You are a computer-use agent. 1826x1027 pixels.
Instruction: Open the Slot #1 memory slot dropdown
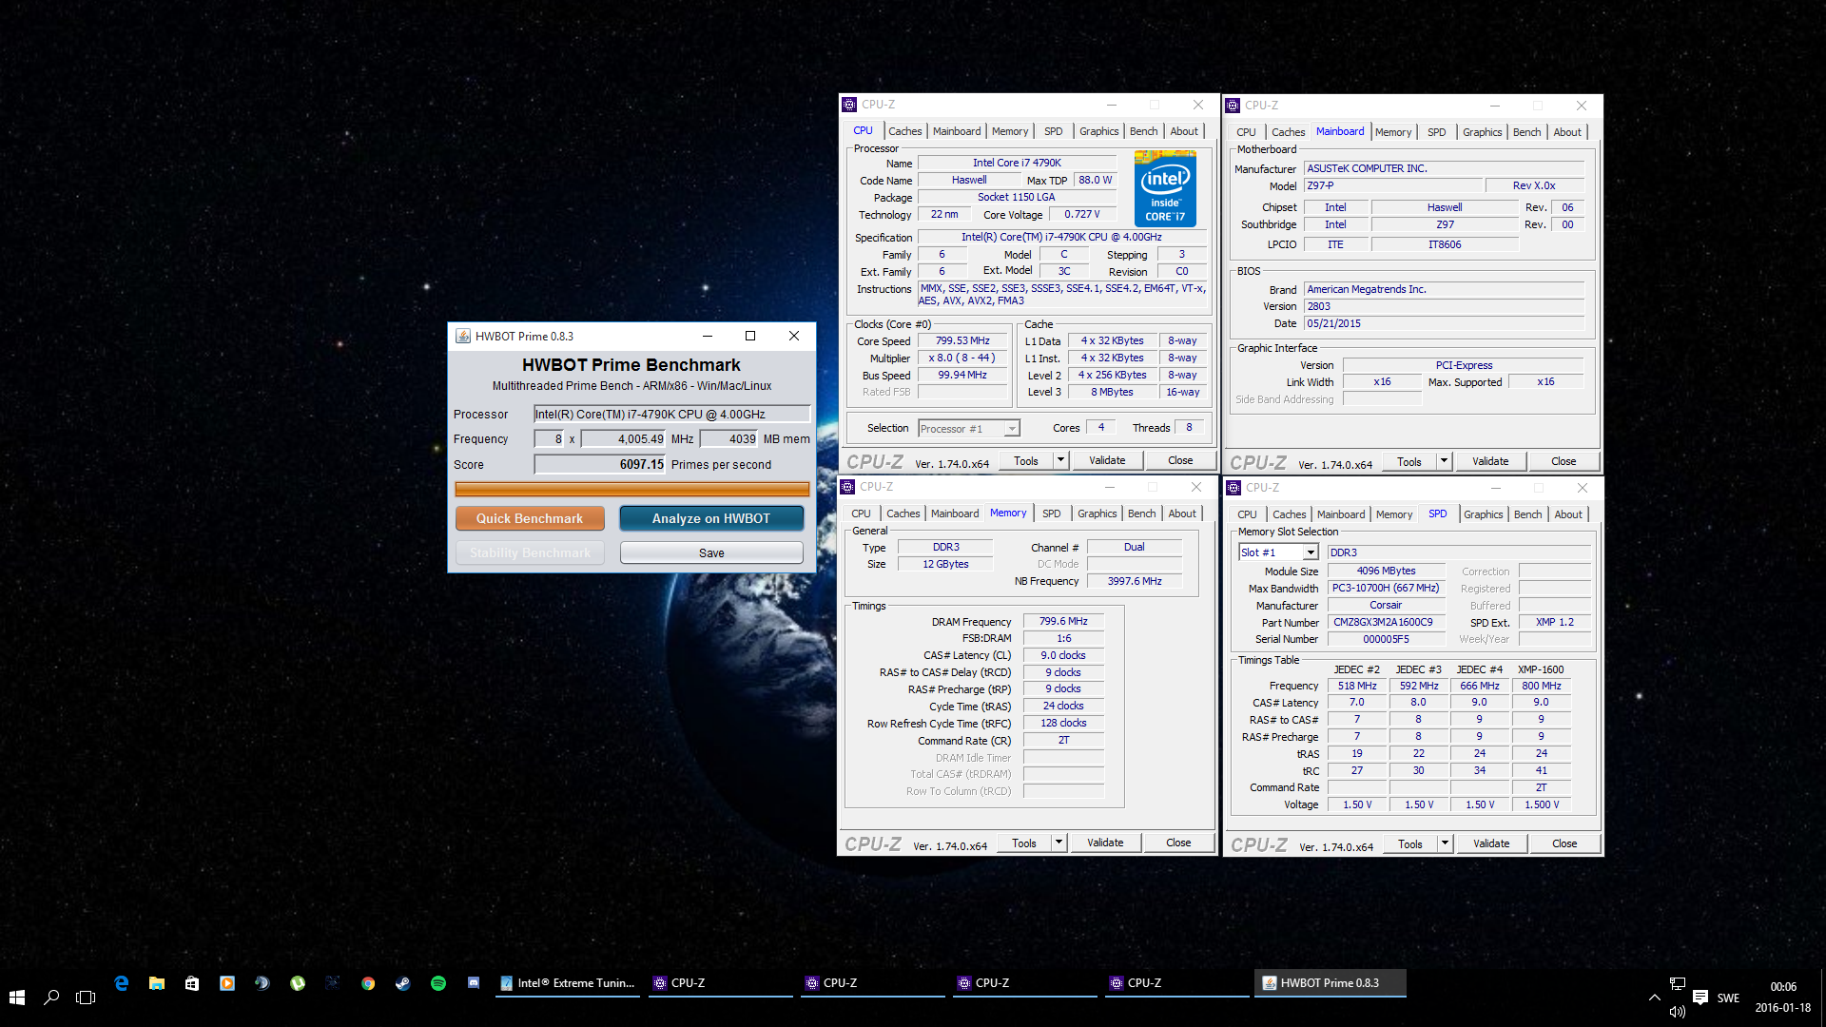(1311, 552)
